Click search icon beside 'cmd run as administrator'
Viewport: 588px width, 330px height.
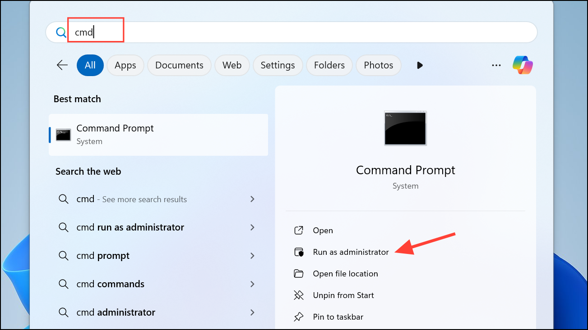(x=64, y=227)
